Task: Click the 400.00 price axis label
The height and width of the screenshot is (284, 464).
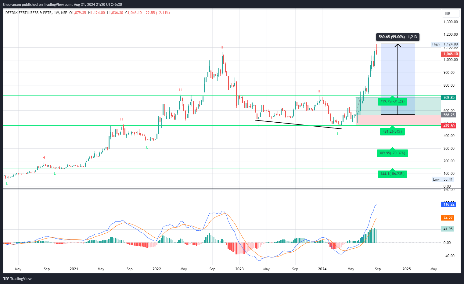Action: (449, 136)
